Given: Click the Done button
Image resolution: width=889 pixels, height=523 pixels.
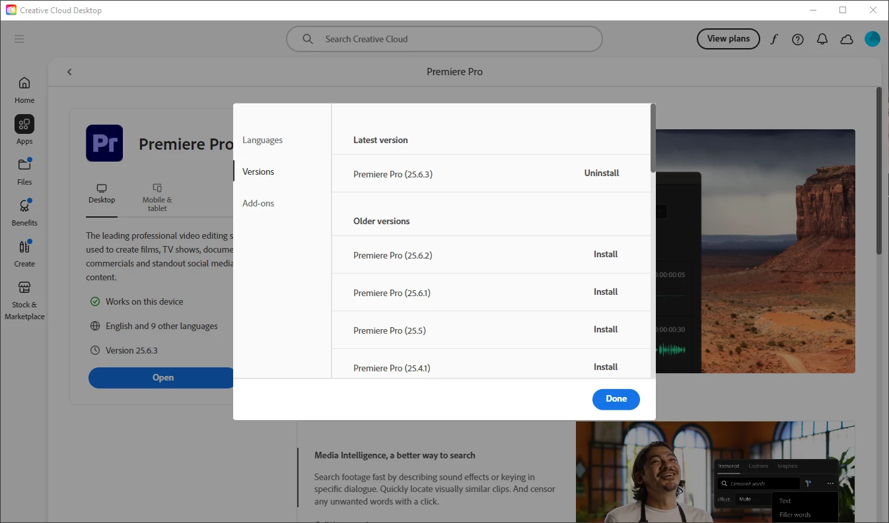Looking at the screenshot, I should (x=616, y=399).
